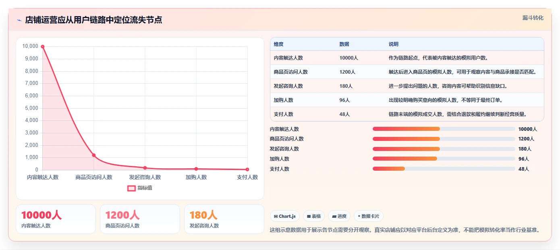
Task: Click the 180人 value in the table
Action: coord(346,86)
